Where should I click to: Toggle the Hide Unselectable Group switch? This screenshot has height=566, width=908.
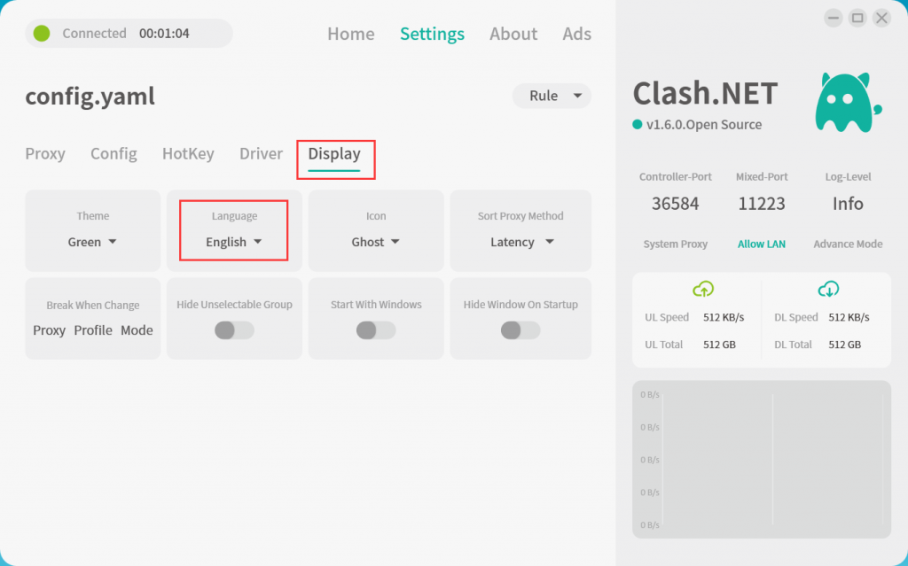[234, 330]
